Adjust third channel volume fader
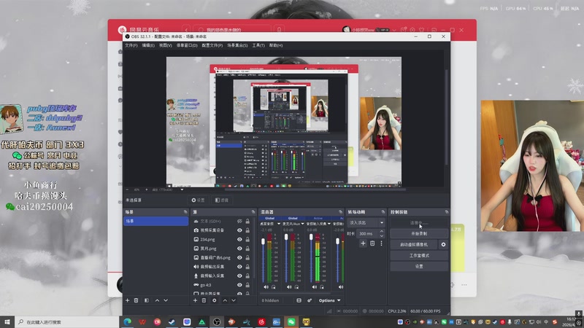584x328 pixels. [311, 237]
